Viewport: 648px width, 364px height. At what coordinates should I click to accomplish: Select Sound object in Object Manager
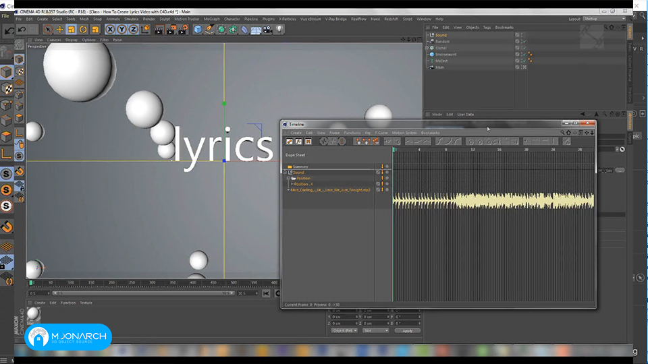click(x=441, y=35)
